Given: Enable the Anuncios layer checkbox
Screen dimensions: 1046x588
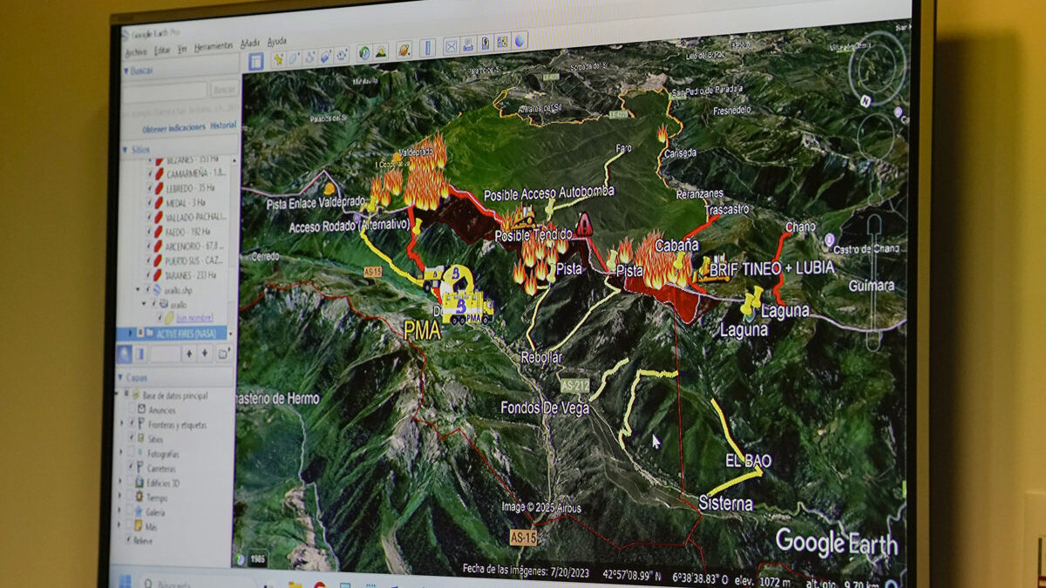Looking at the screenshot, I should point(132,409).
